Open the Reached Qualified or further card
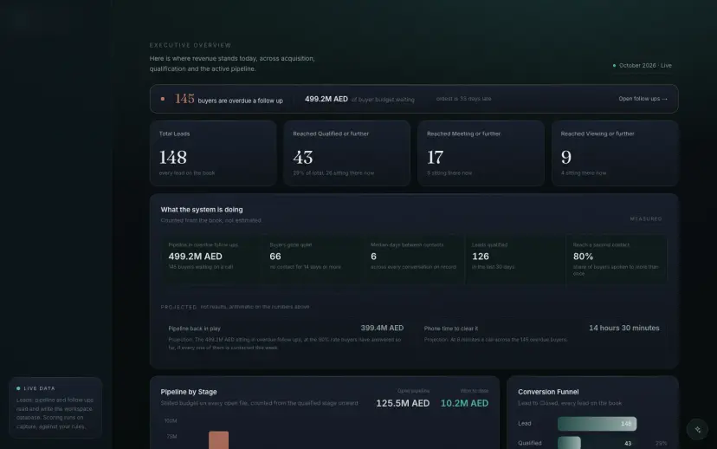Screen dimensions: 717x449 346,153
